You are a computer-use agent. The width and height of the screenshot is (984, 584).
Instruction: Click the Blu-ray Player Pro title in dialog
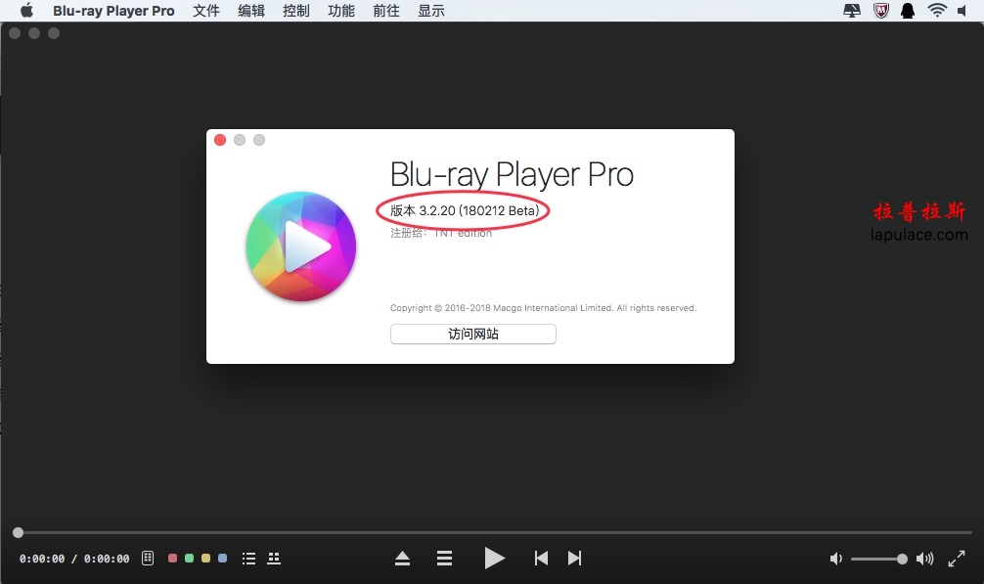point(512,174)
